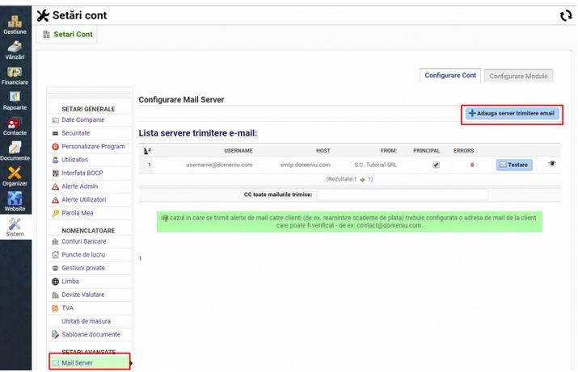Image resolution: width=578 pixels, height=372 pixels.
Task: Click the eye icon in server row
Action: click(553, 164)
